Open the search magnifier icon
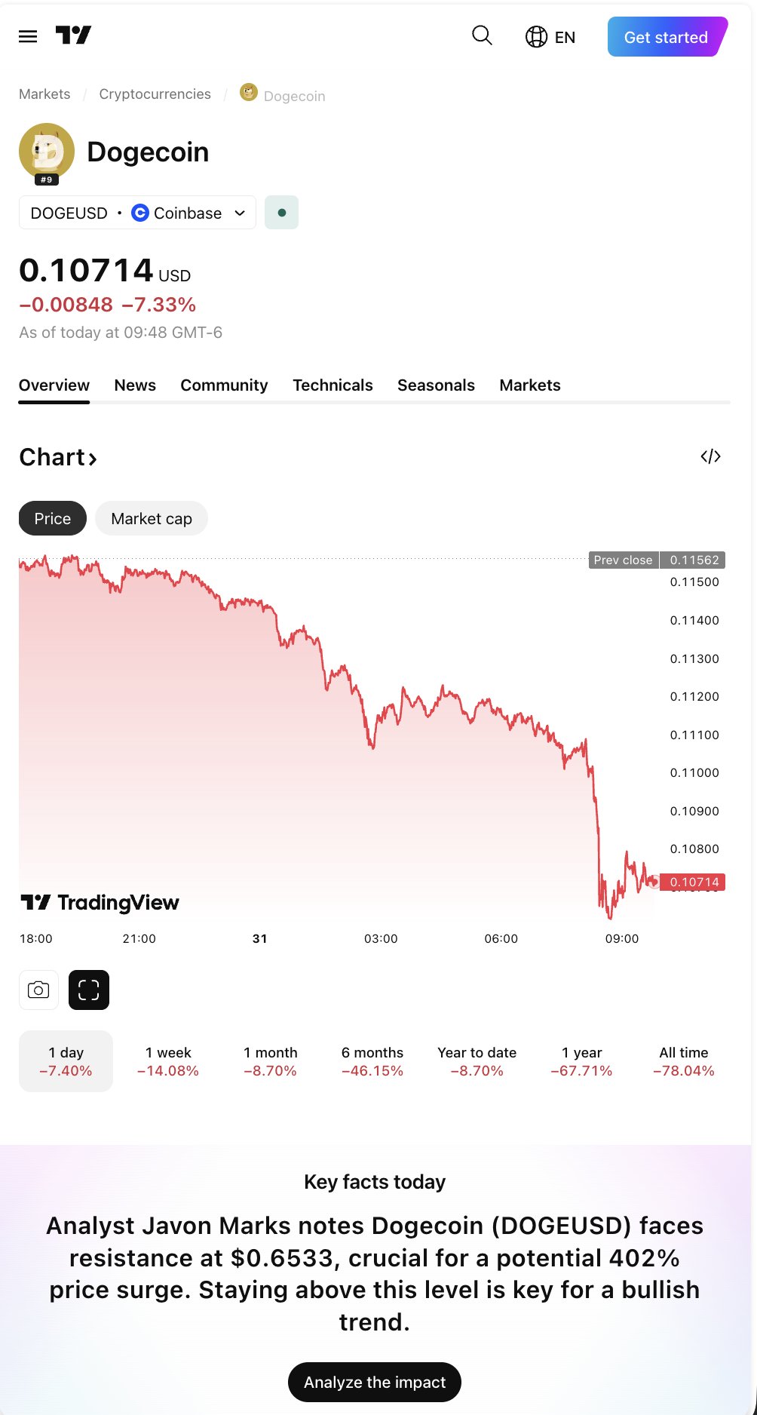 tap(482, 35)
